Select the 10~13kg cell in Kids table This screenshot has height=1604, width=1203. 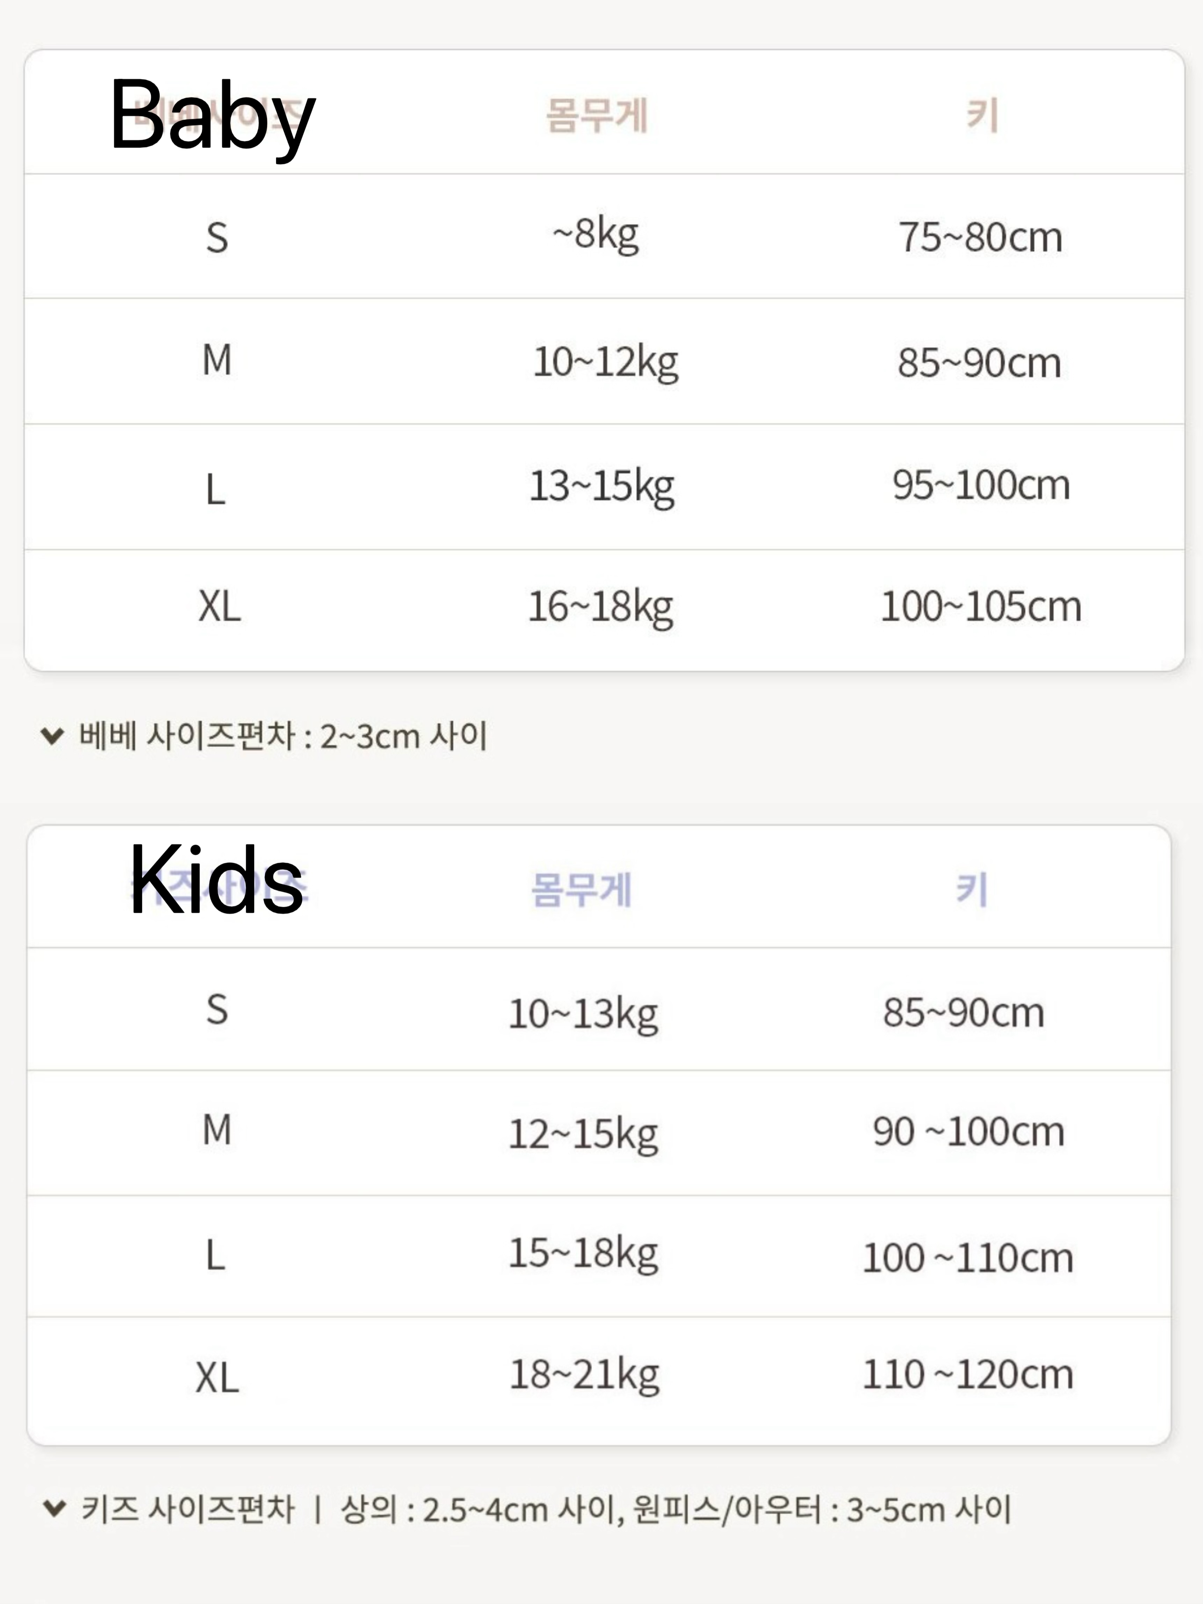click(x=584, y=1013)
